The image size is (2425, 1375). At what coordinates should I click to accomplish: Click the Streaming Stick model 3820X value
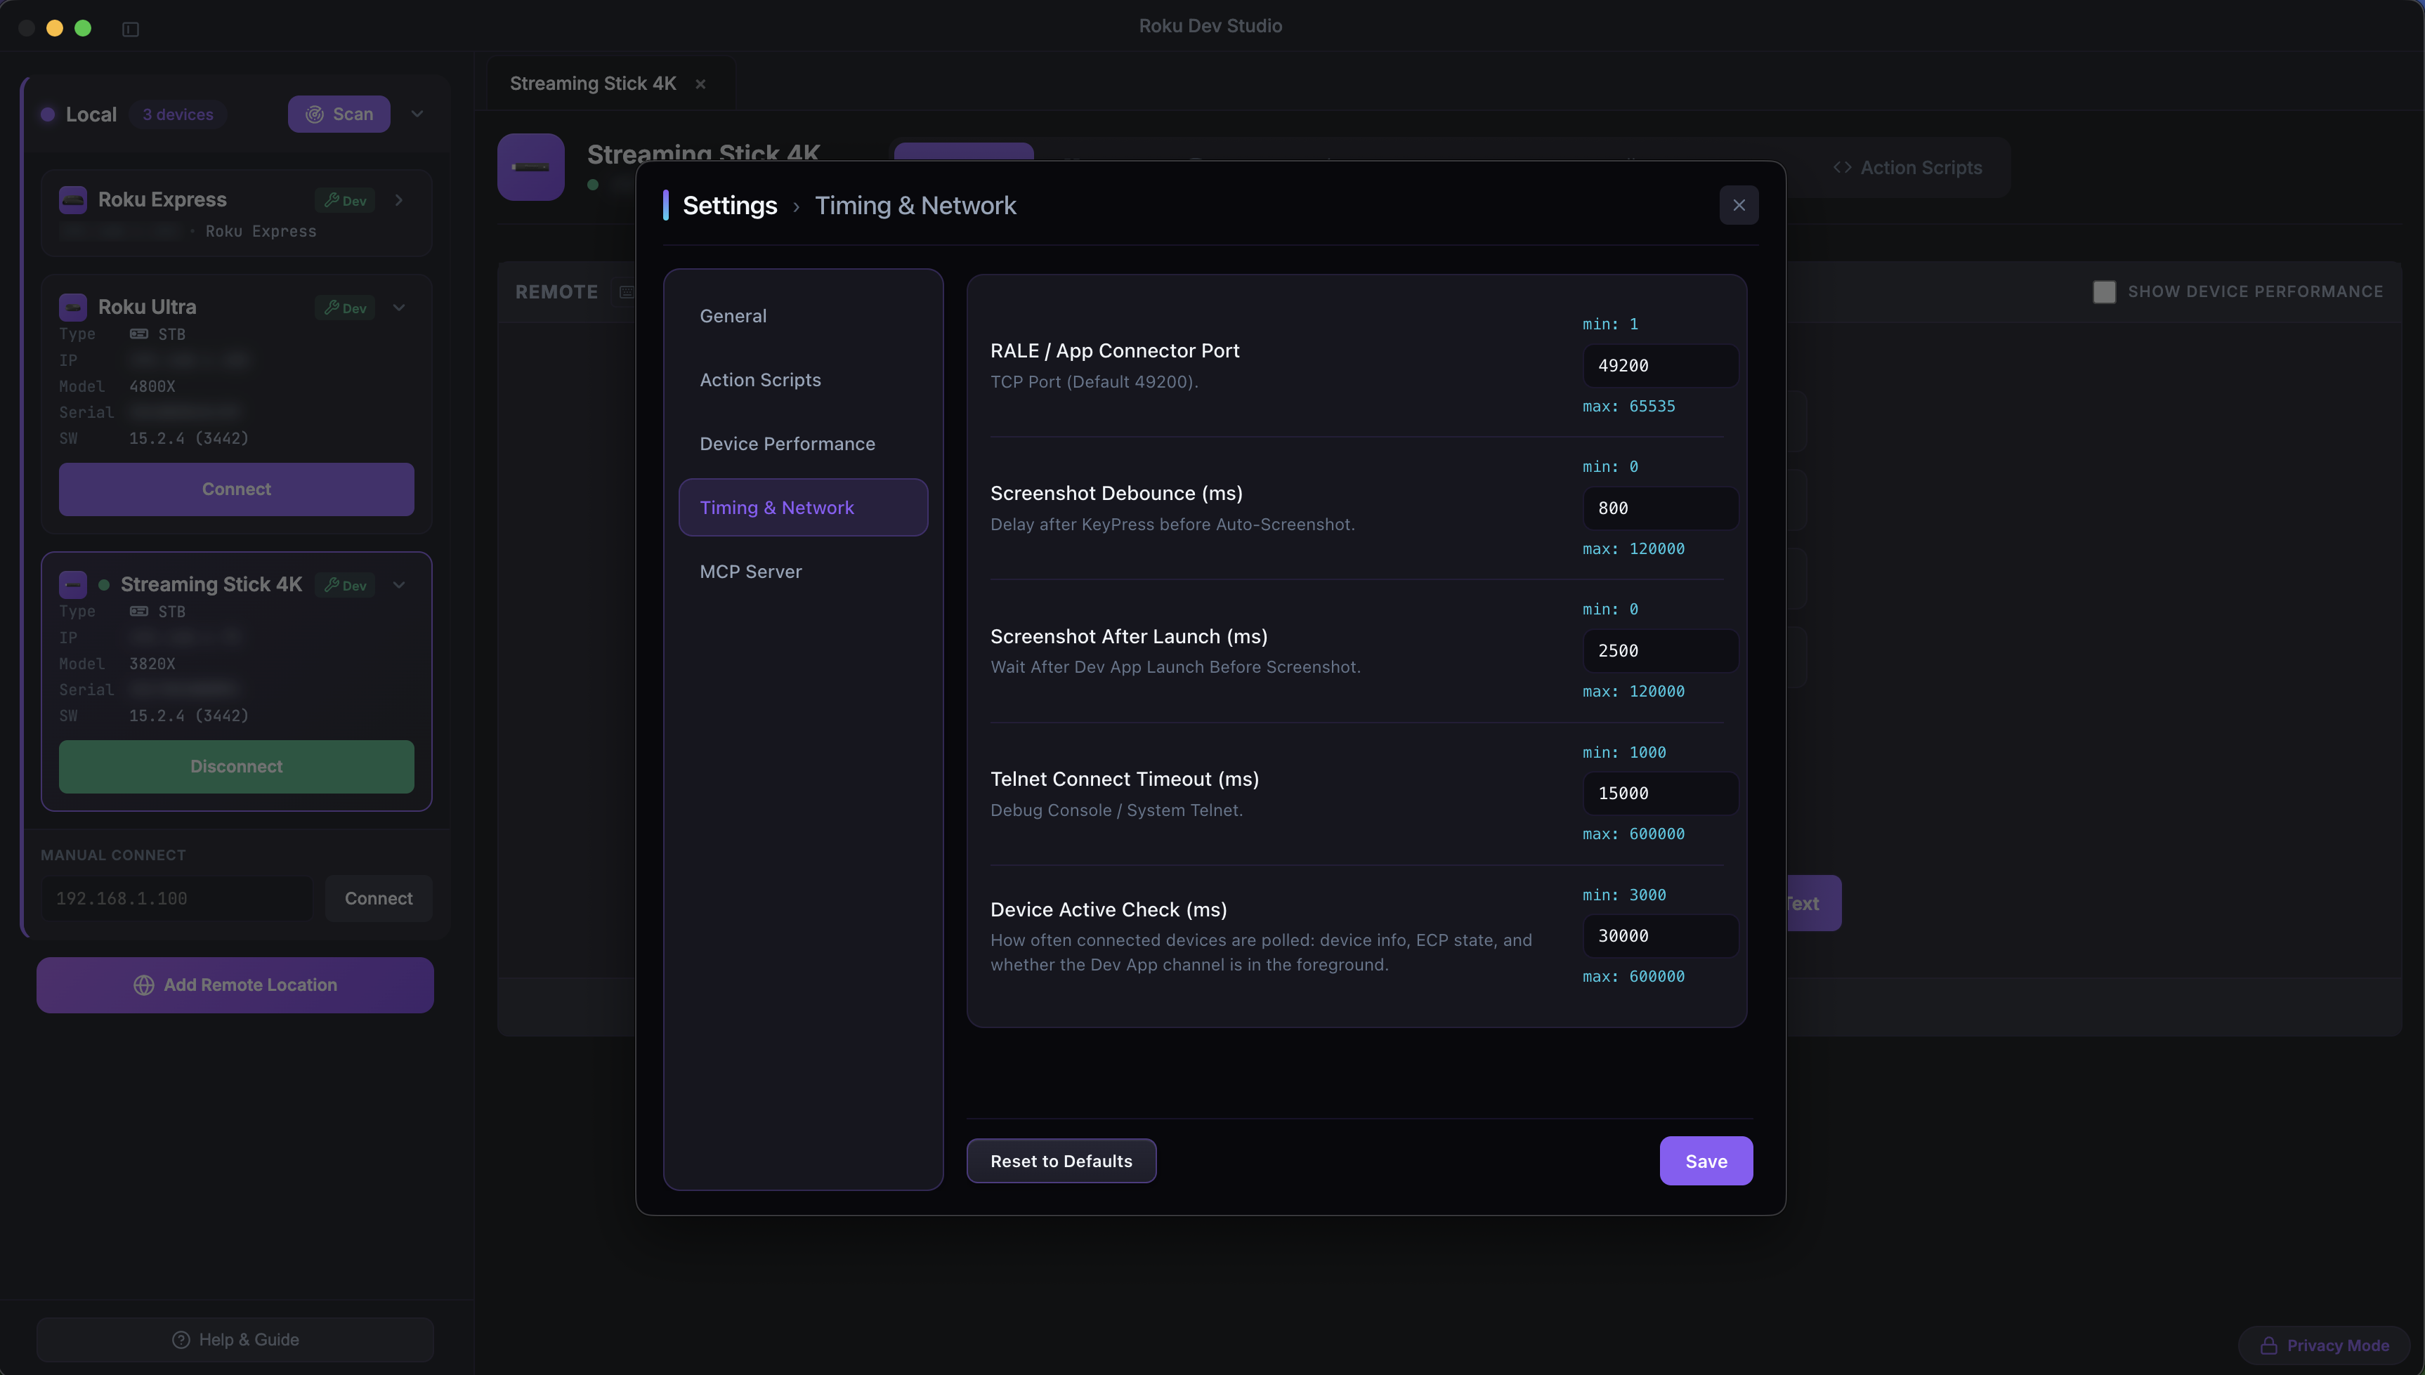click(x=152, y=664)
